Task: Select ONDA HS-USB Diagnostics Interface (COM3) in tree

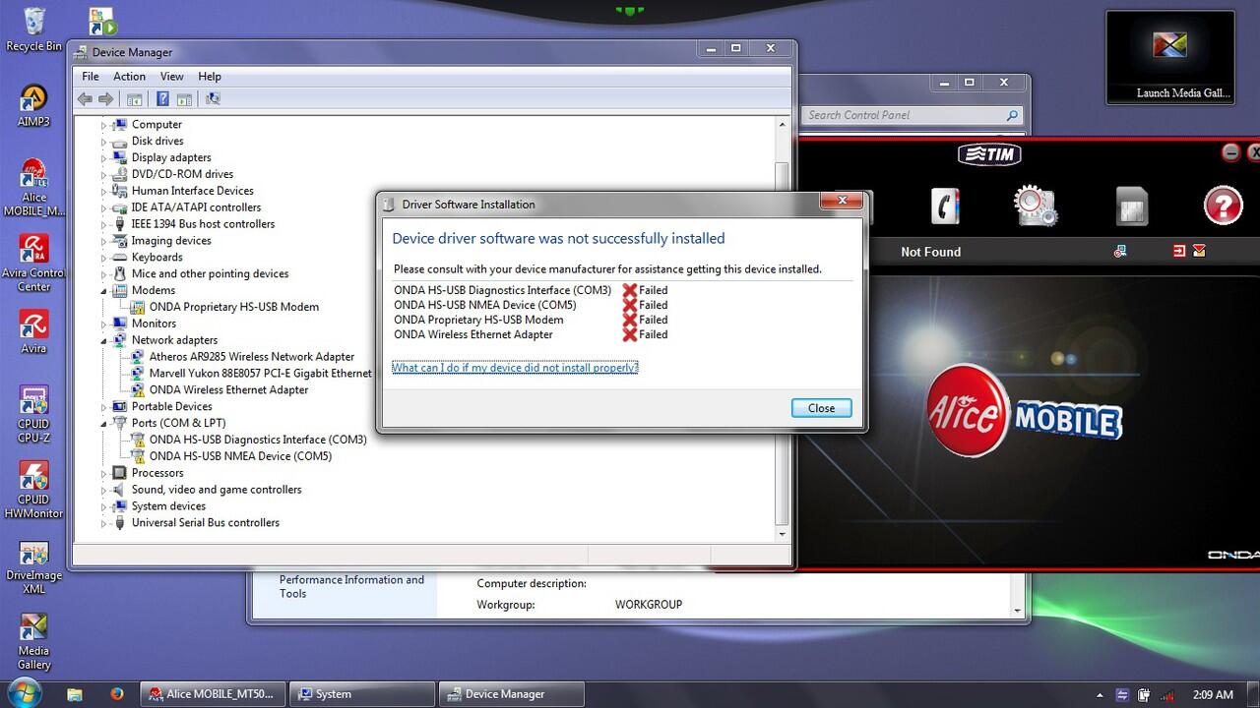Action: [258, 440]
